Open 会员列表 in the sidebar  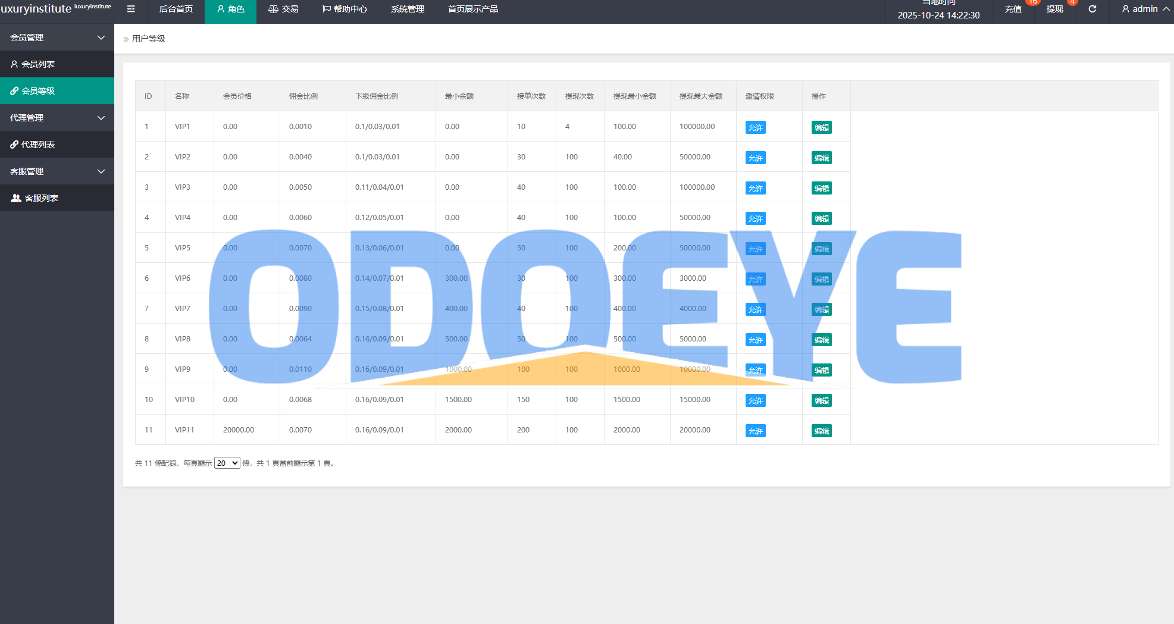tap(38, 64)
